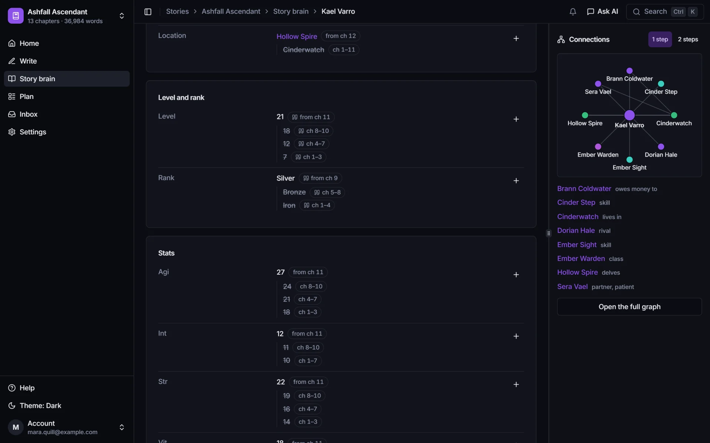Click the Connections panel network icon

point(561,40)
